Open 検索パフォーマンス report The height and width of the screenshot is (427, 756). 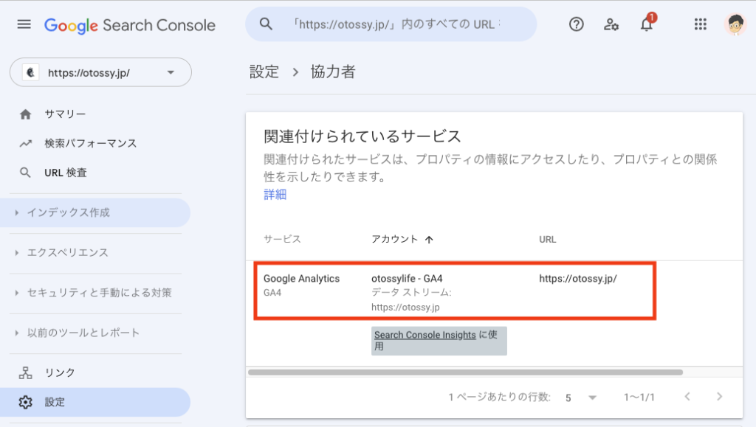tap(90, 143)
